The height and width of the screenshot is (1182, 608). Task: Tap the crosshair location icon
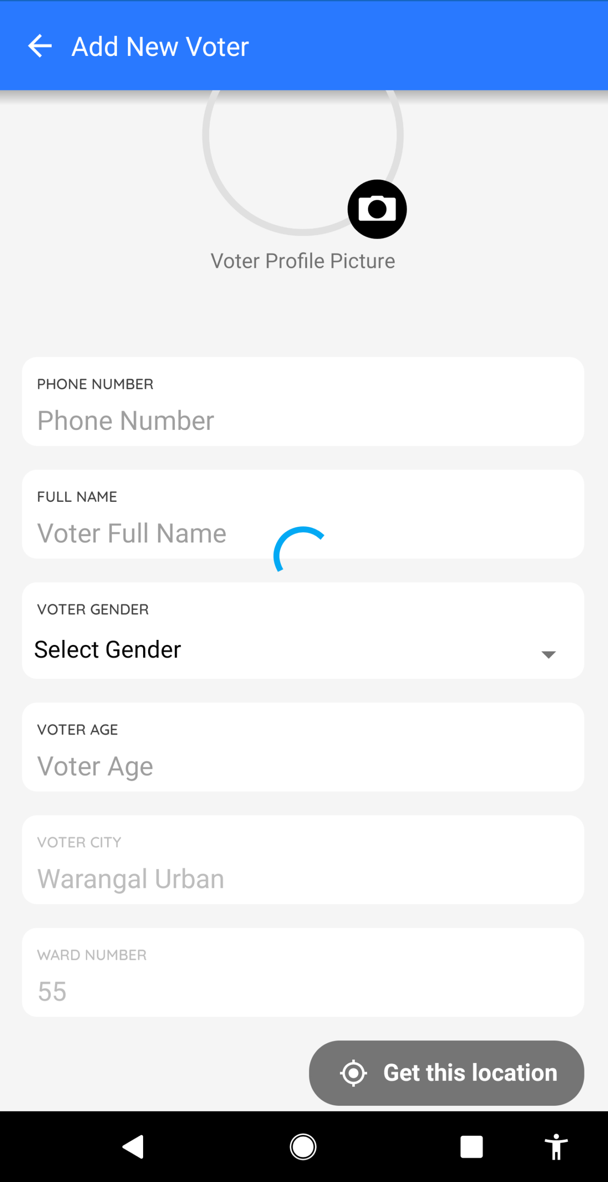click(x=354, y=1073)
